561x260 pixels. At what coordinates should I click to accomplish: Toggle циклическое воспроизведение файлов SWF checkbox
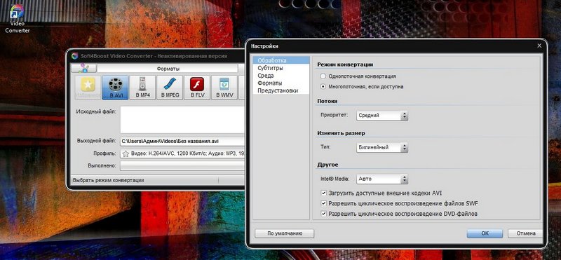323,203
